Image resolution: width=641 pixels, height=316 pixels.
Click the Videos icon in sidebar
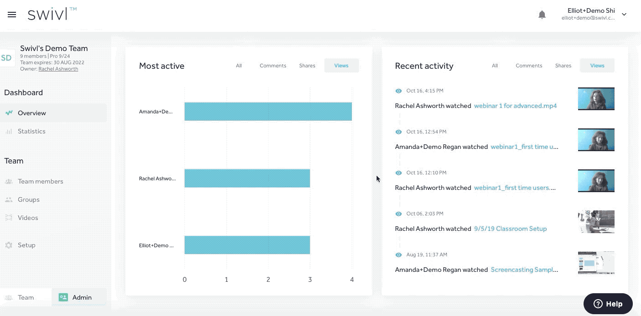coord(9,218)
